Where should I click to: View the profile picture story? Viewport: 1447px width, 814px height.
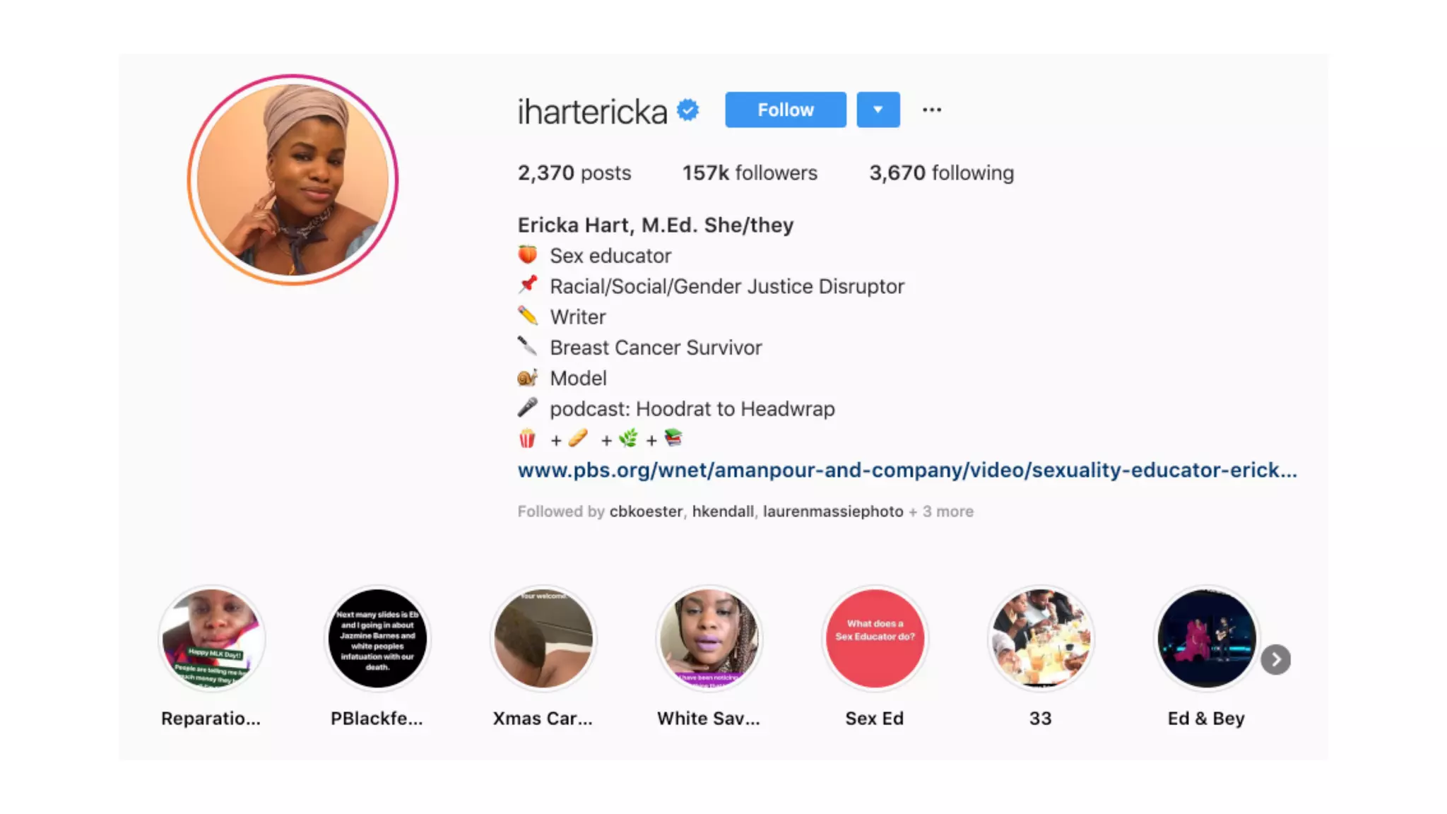[293, 179]
